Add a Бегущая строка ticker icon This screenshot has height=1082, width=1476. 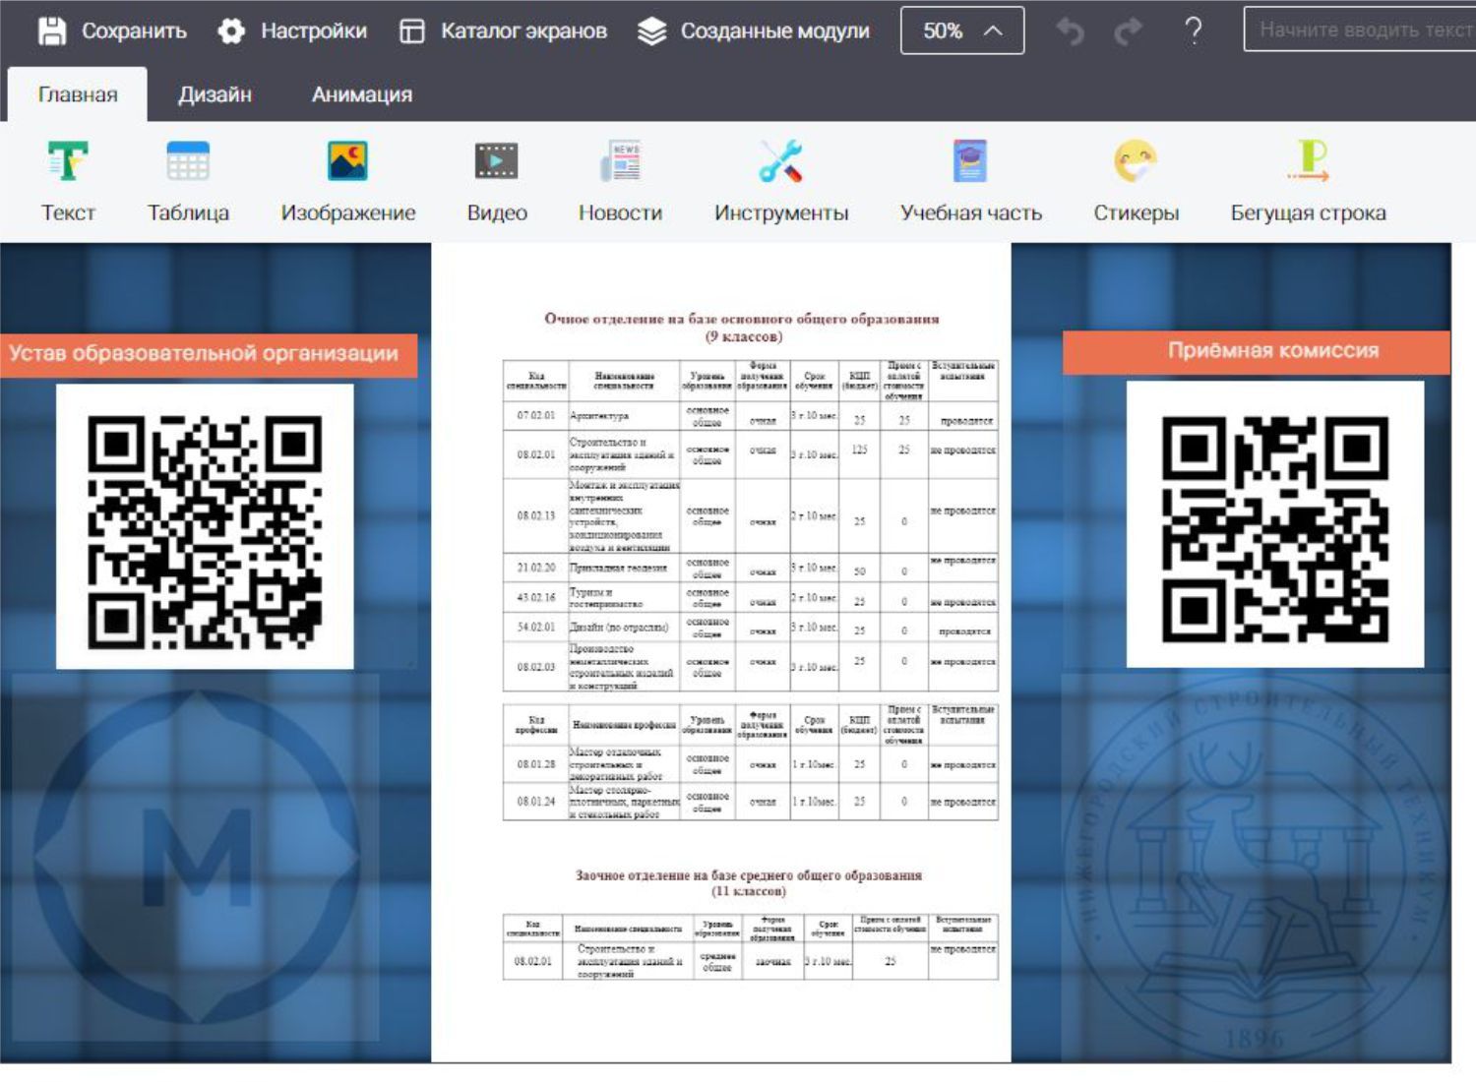click(x=1309, y=161)
